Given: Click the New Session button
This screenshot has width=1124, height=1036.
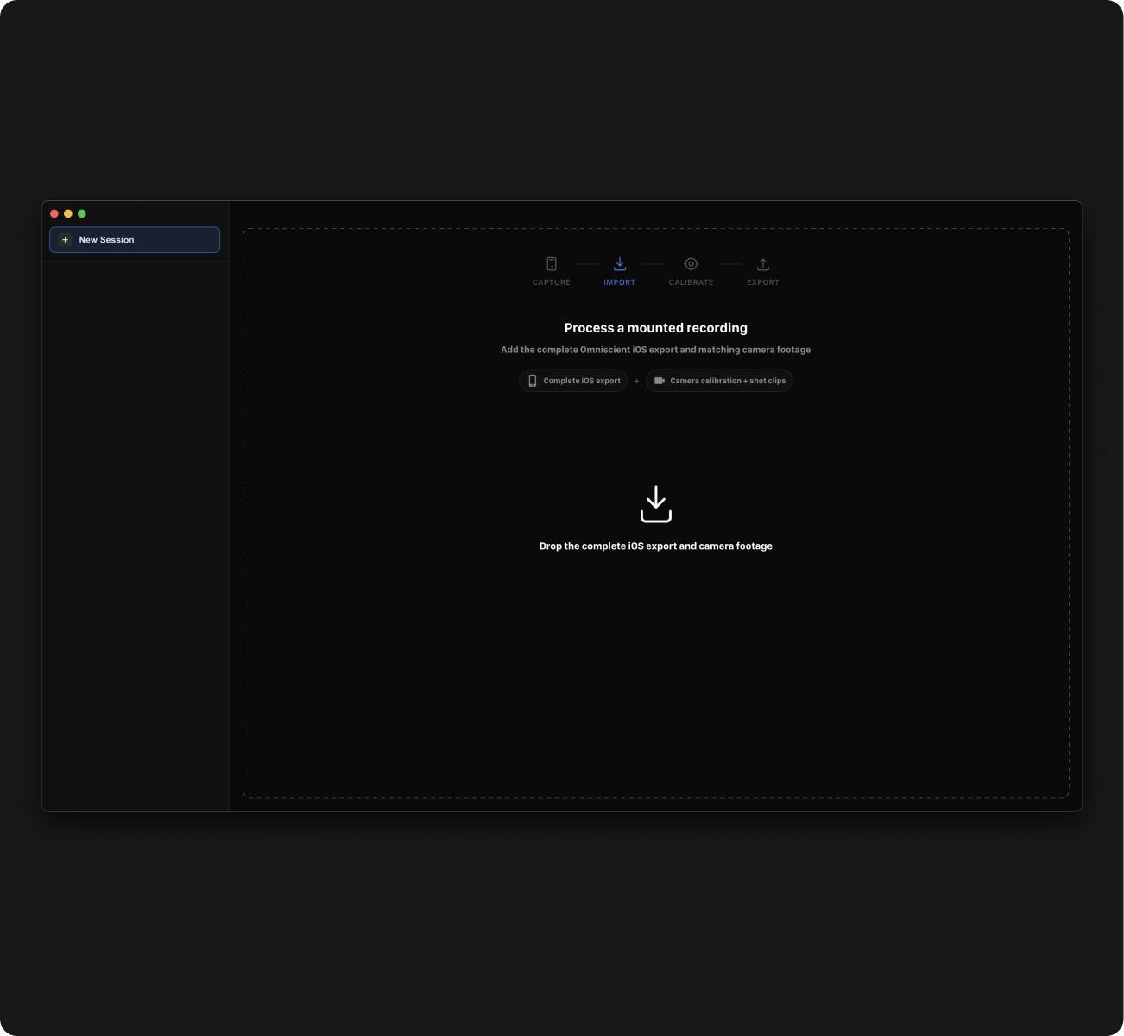Looking at the screenshot, I should (x=135, y=240).
